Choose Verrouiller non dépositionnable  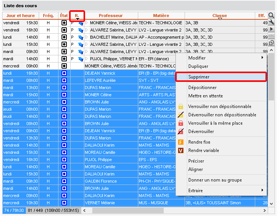[x=221, y=106]
